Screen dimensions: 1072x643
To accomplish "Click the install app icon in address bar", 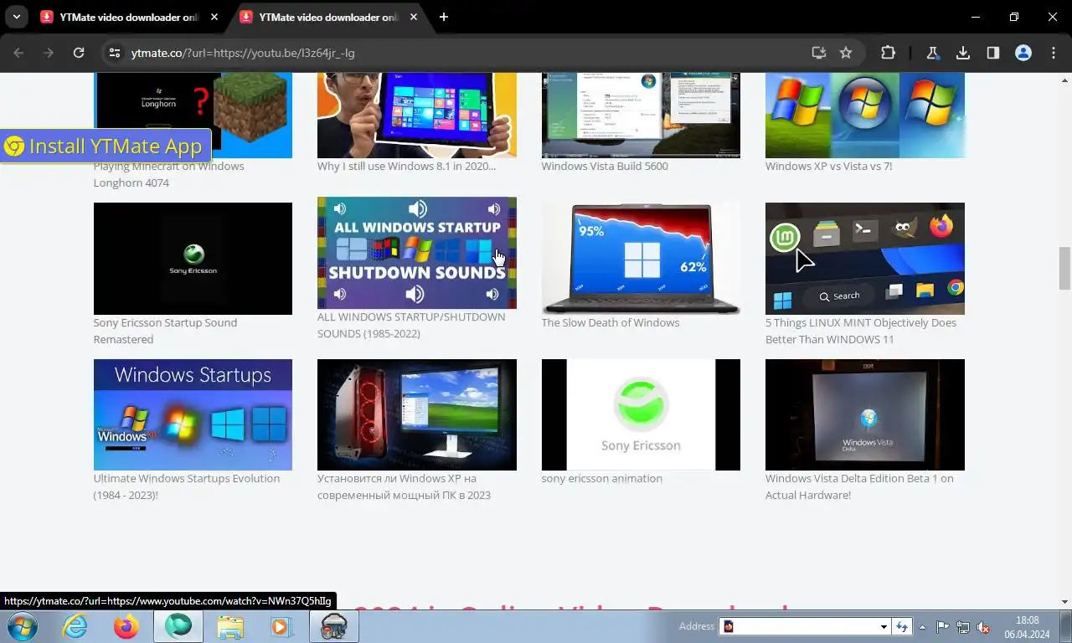I will pos(819,53).
